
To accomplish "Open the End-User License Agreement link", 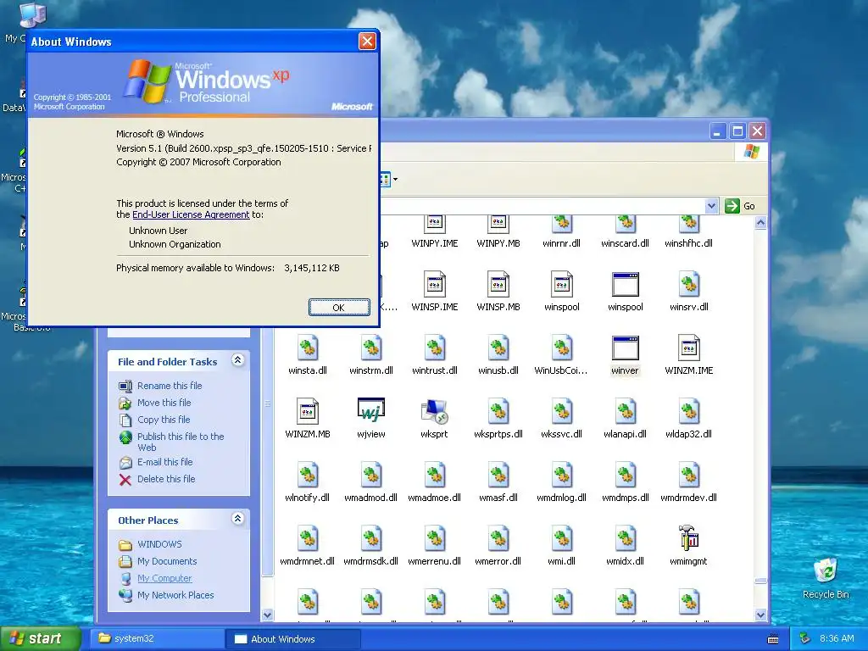I will [191, 214].
